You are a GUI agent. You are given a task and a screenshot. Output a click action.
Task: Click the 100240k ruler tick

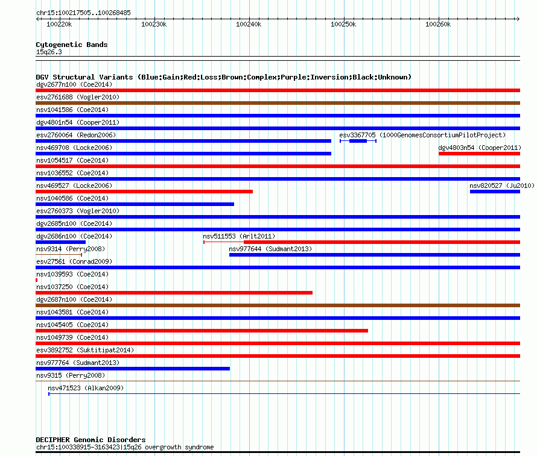pyautogui.click(x=249, y=24)
